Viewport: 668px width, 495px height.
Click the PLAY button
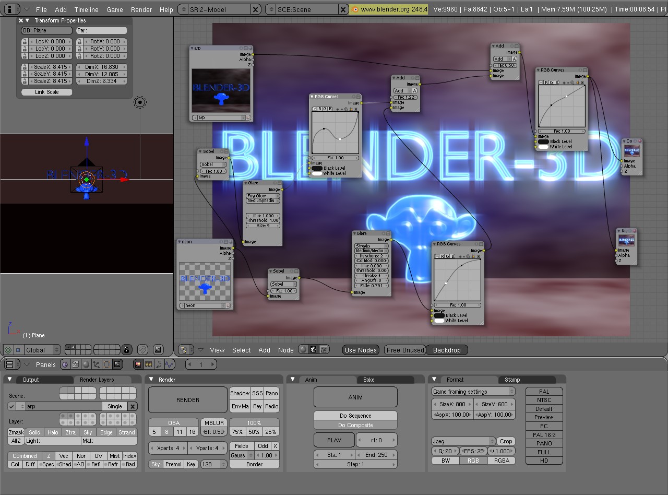pyautogui.click(x=334, y=440)
